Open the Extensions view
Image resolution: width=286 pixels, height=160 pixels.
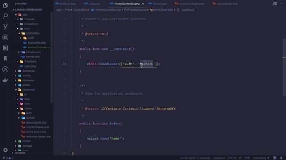click(x=5, y=48)
